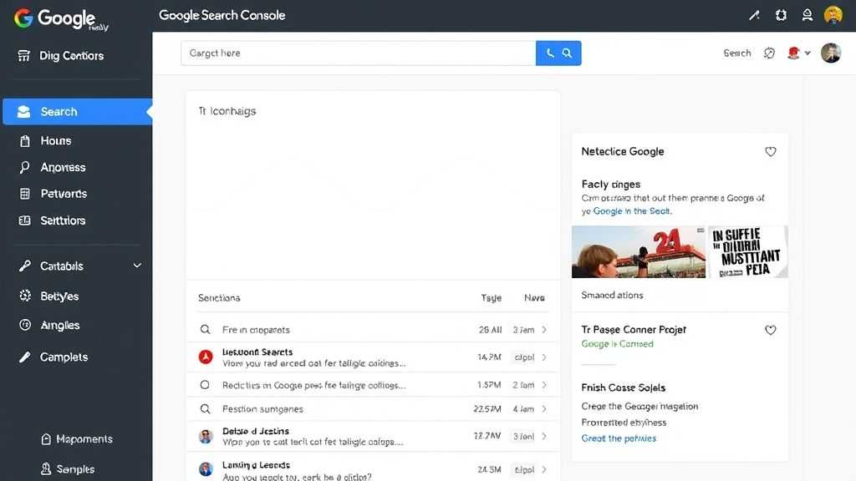Click the Smaaed ations label
The height and width of the screenshot is (481, 856).
point(612,295)
